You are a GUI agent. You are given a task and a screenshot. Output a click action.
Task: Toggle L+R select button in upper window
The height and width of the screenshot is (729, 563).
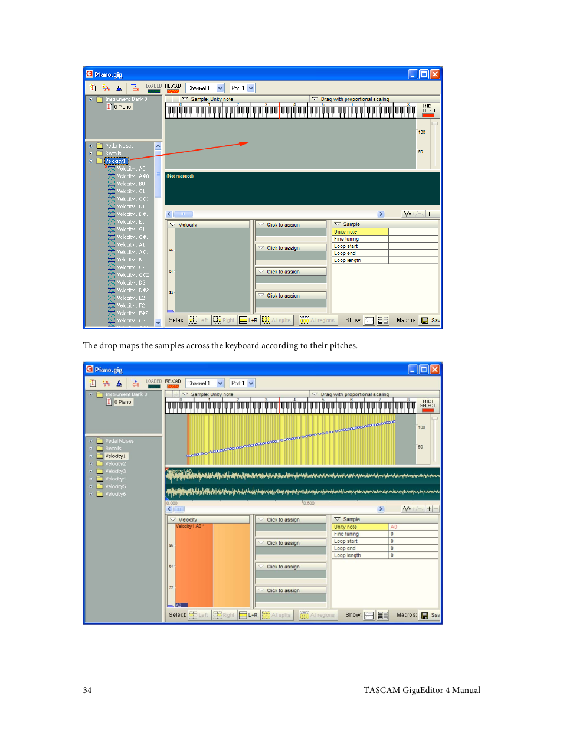[248, 321]
